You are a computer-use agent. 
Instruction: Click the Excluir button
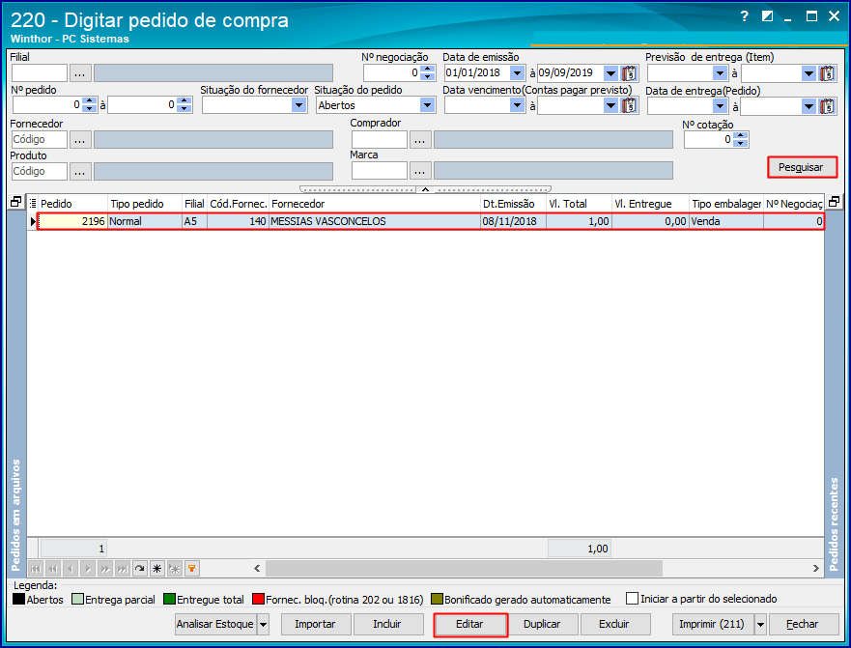pos(614,624)
